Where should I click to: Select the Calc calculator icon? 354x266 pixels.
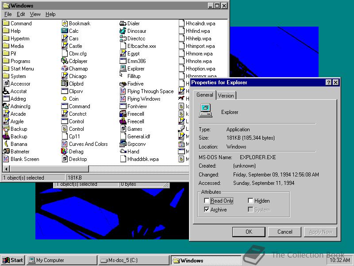pyautogui.click(x=65, y=31)
